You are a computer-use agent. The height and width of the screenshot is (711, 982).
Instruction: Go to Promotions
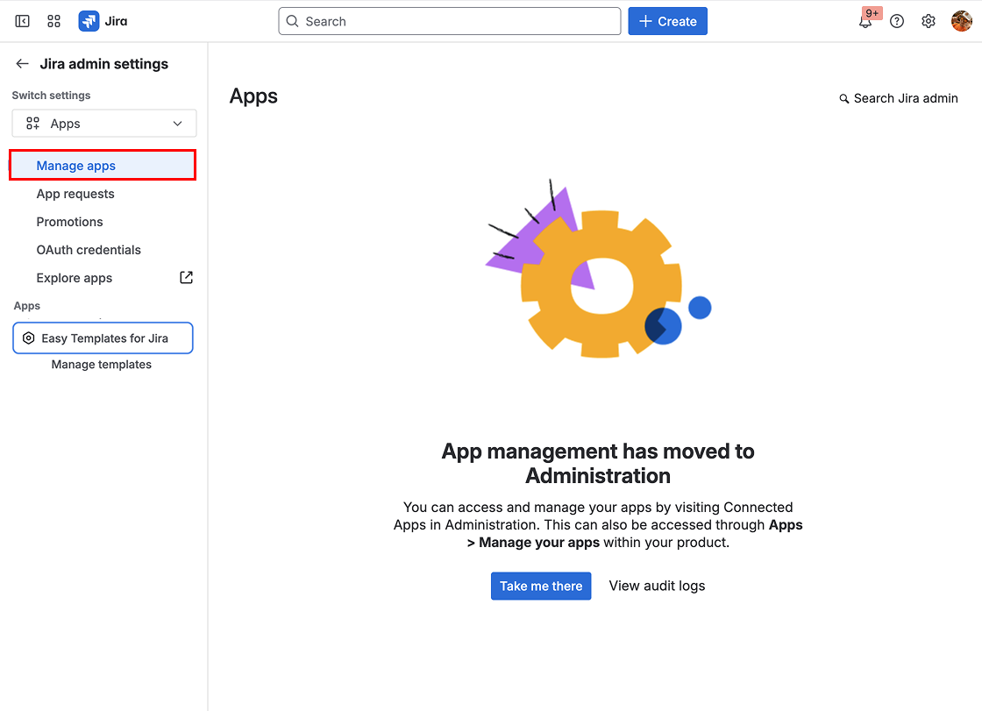tap(69, 221)
